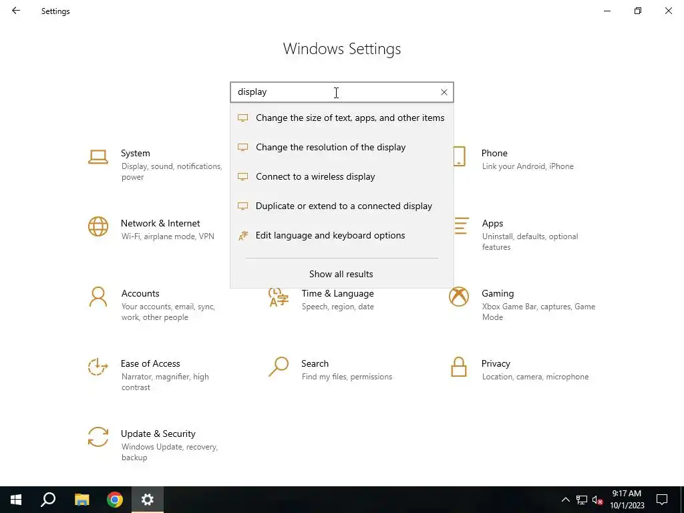The image size is (684, 513).
Task: Select 'Change the resolution of the display'
Action: coord(341,147)
